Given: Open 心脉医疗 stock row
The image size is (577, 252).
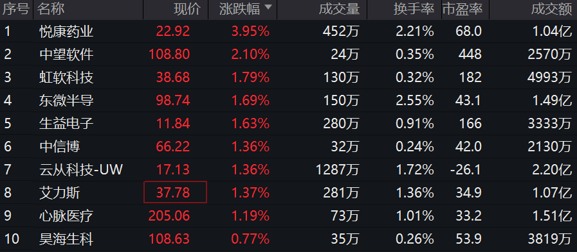Looking at the screenshot, I should pos(288,216).
